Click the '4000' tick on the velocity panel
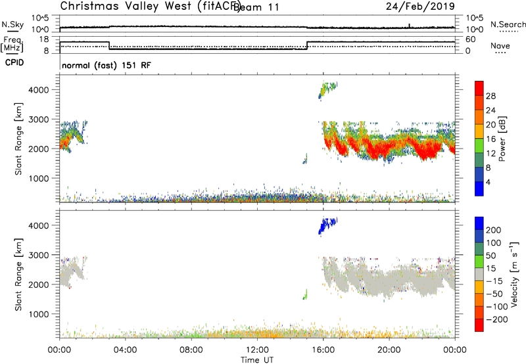The image size is (526, 364). tap(39, 225)
